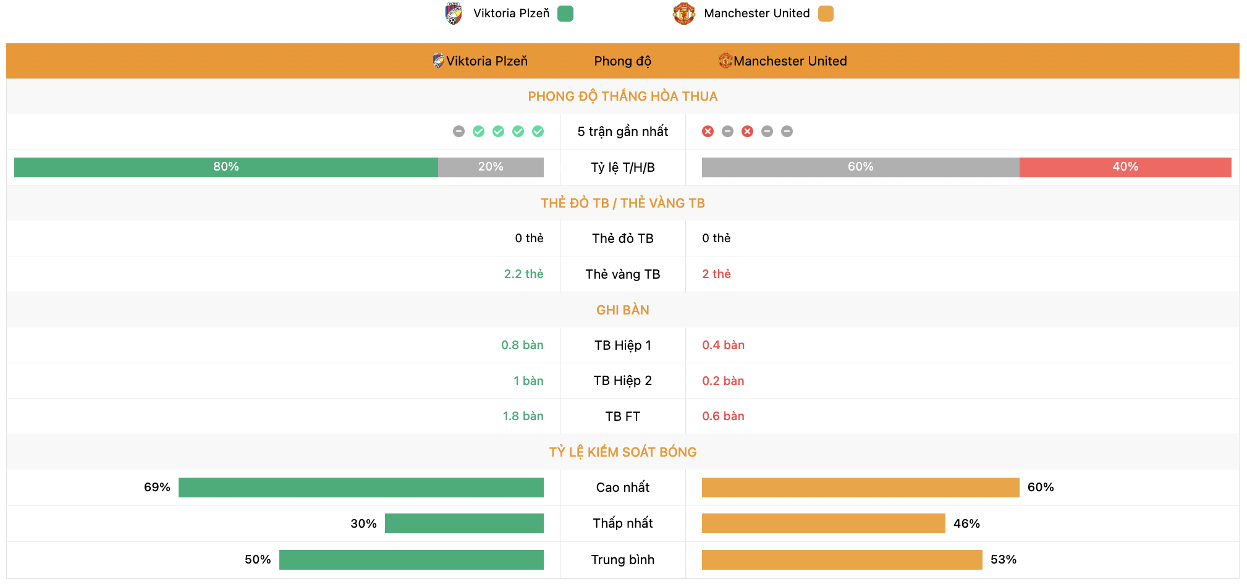Screen dimensions: 1247x587
Task: Click the red '0.2 bàn' value
Action: (x=723, y=381)
